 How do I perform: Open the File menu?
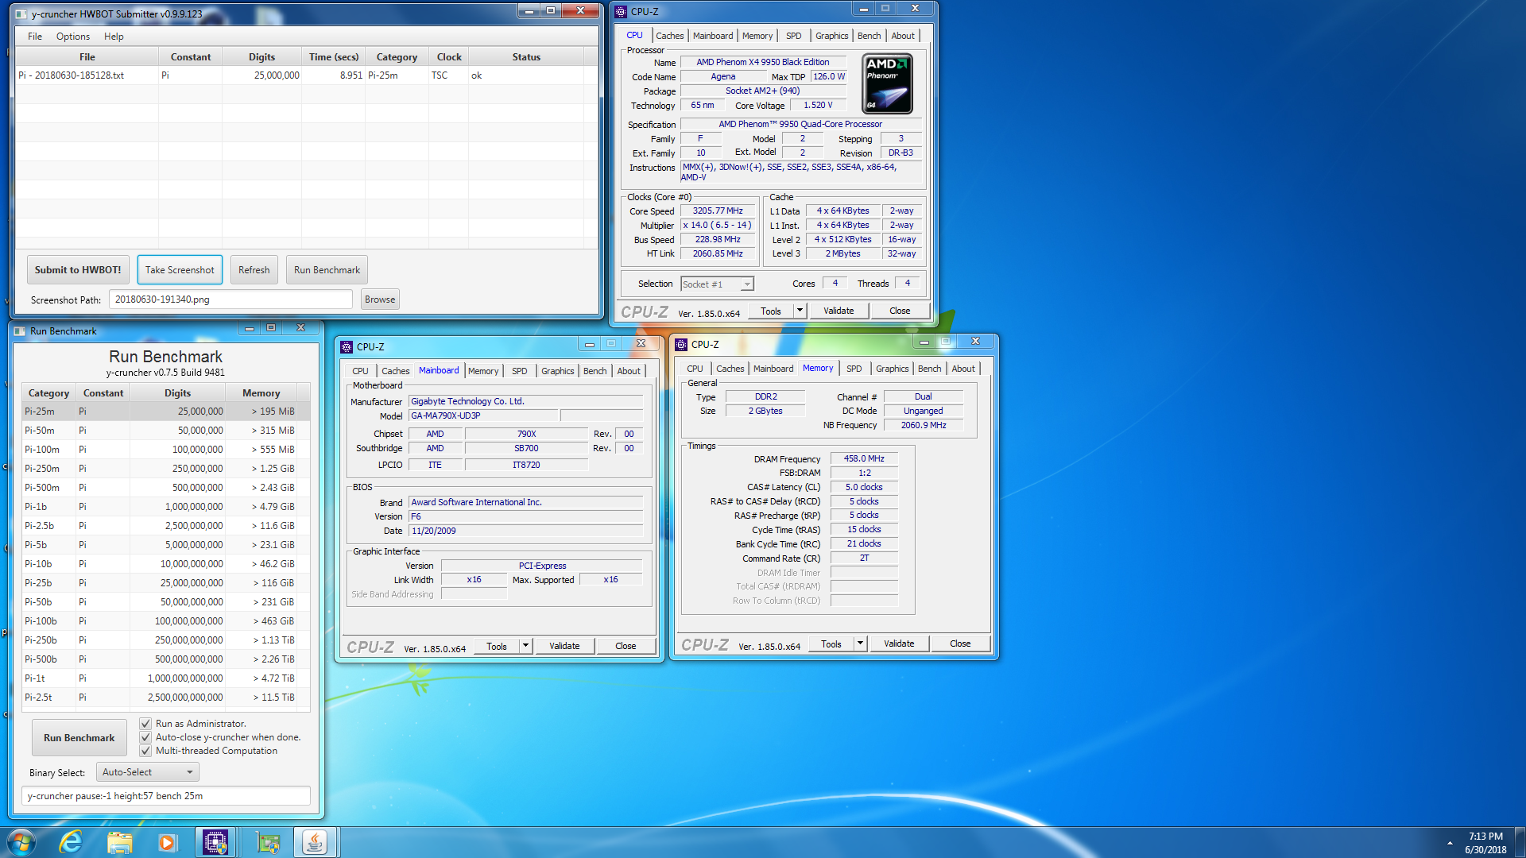click(35, 37)
